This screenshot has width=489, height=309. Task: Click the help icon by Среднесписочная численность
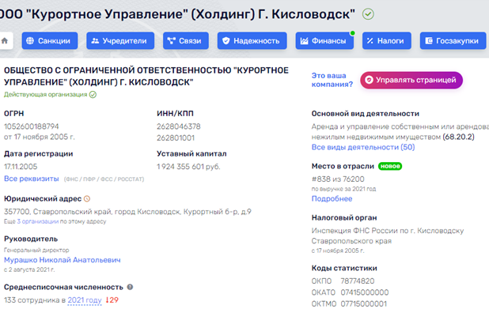[130, 287]
